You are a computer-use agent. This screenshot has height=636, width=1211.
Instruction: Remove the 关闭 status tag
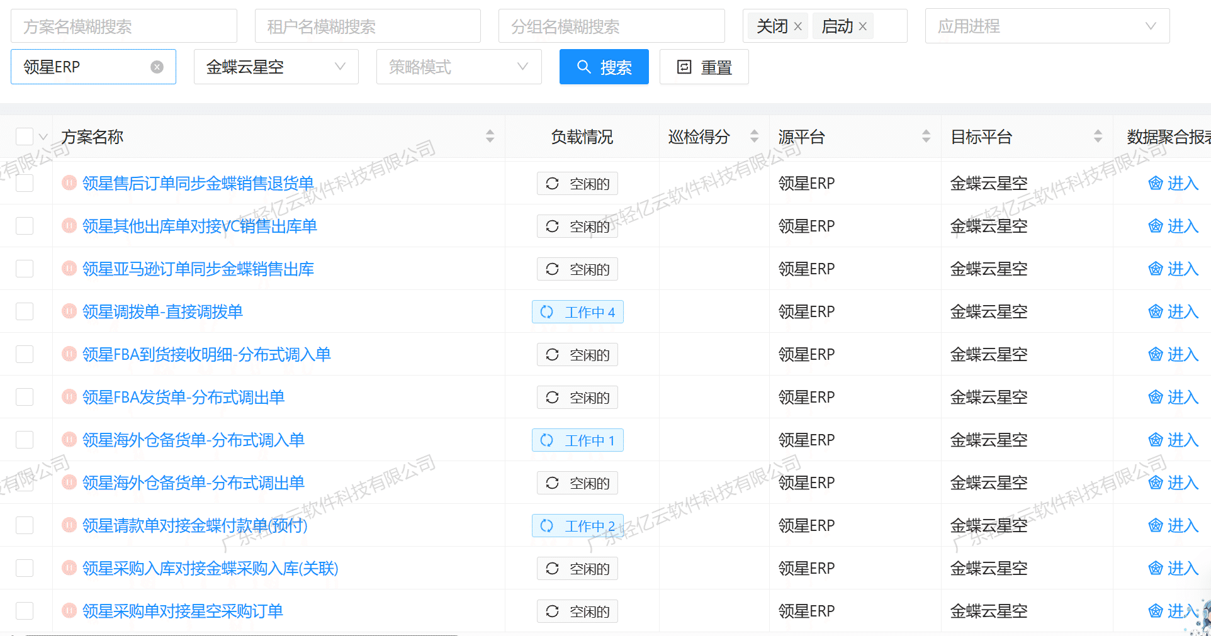point(797,26)
